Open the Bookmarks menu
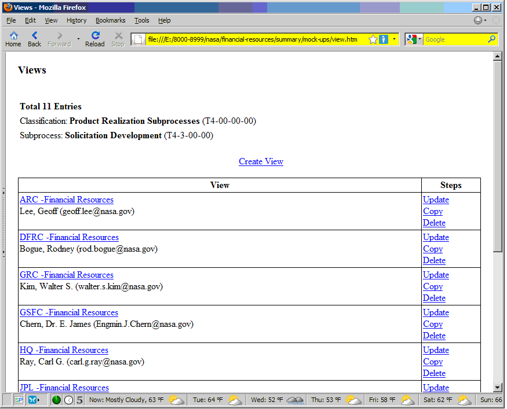 (x=111, y=20)
